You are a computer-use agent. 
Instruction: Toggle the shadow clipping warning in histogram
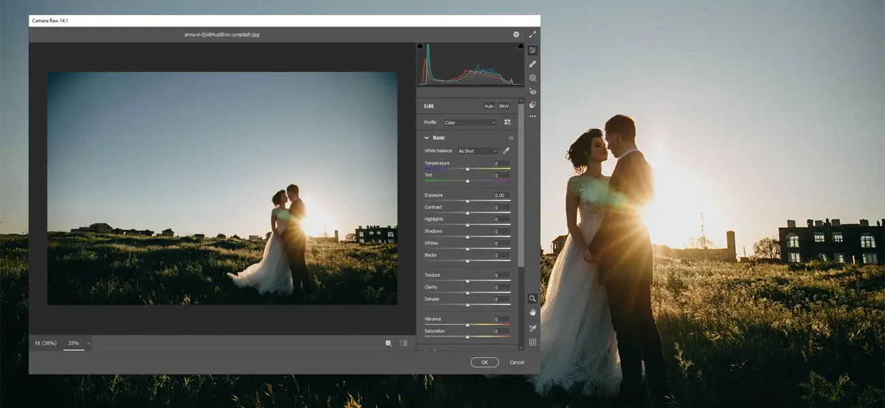421,46
